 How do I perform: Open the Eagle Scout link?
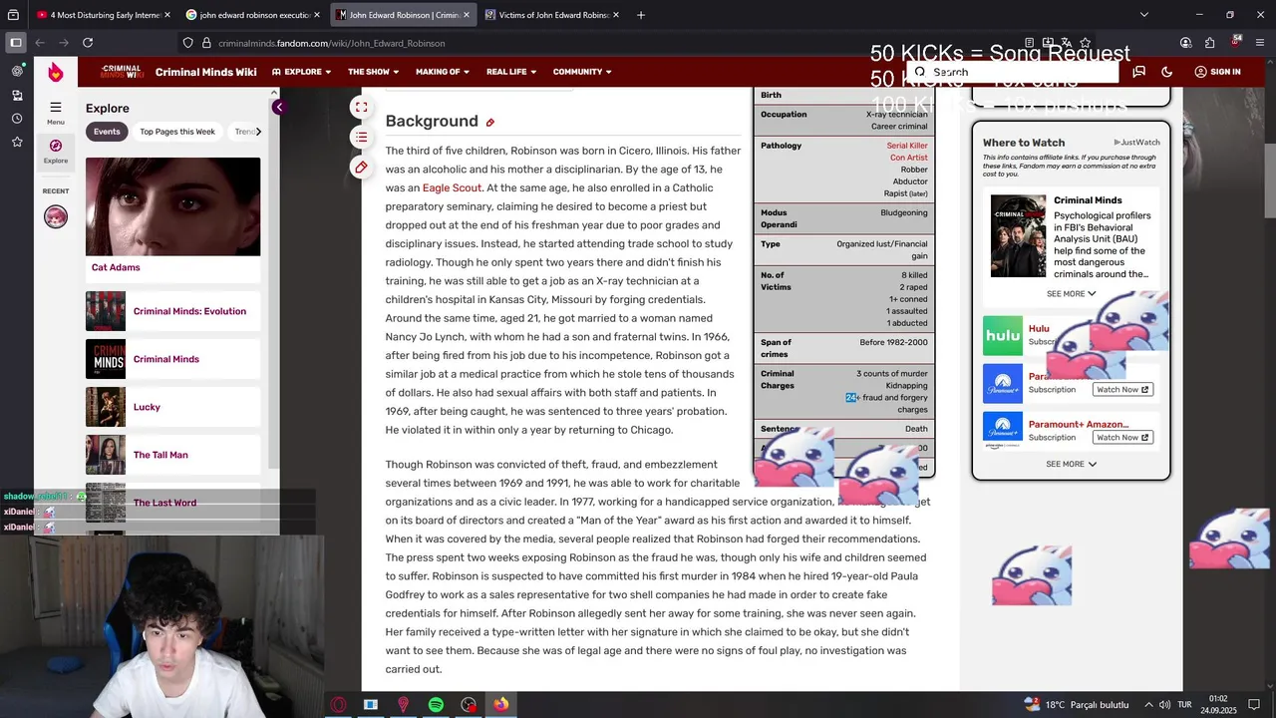click(452, 187)
